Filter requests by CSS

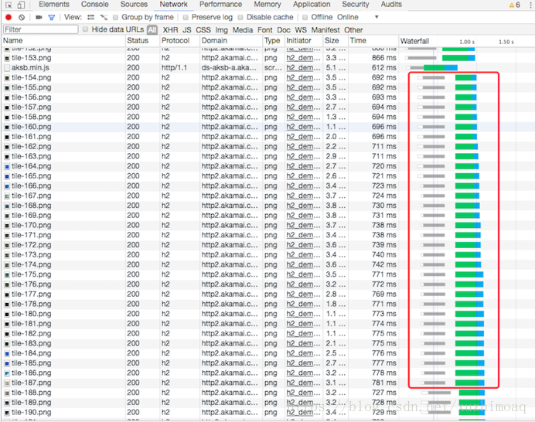pyautogui.click(x=203, y=30)
